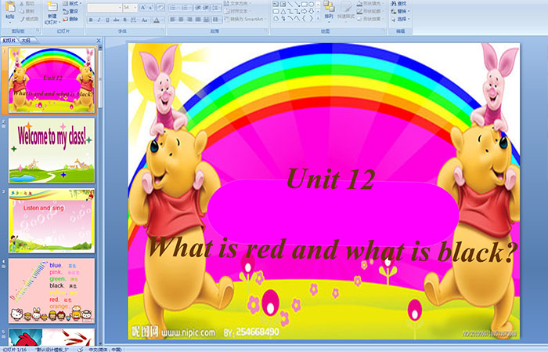Open the Paragraph dialog launcher

click(266, 31)
